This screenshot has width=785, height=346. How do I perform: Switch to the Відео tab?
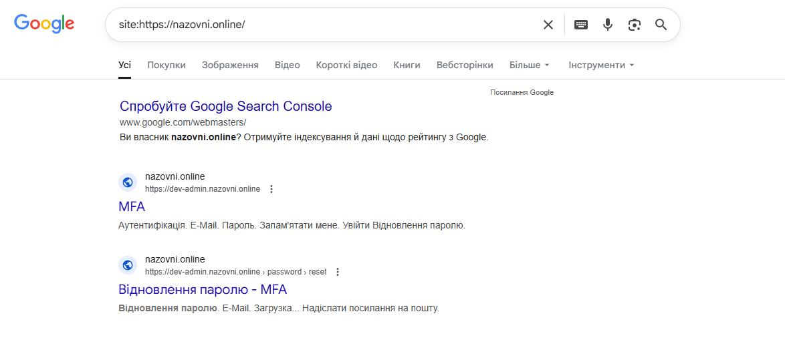[x=288, y=65]
